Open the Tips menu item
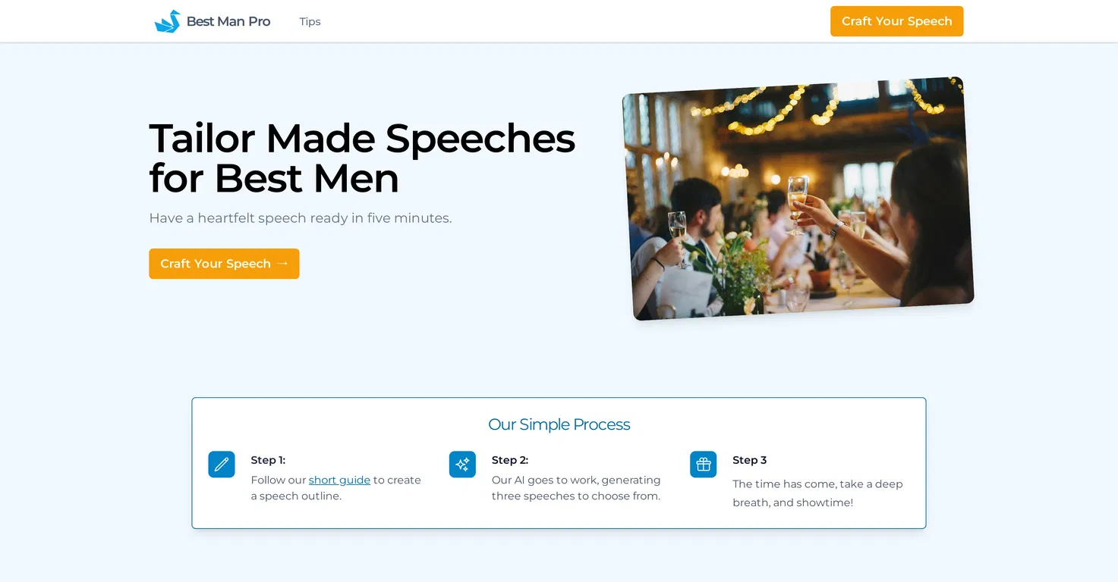Viewport: 1118px width, 582px height. pyautogui.click(x=310, y=21)
